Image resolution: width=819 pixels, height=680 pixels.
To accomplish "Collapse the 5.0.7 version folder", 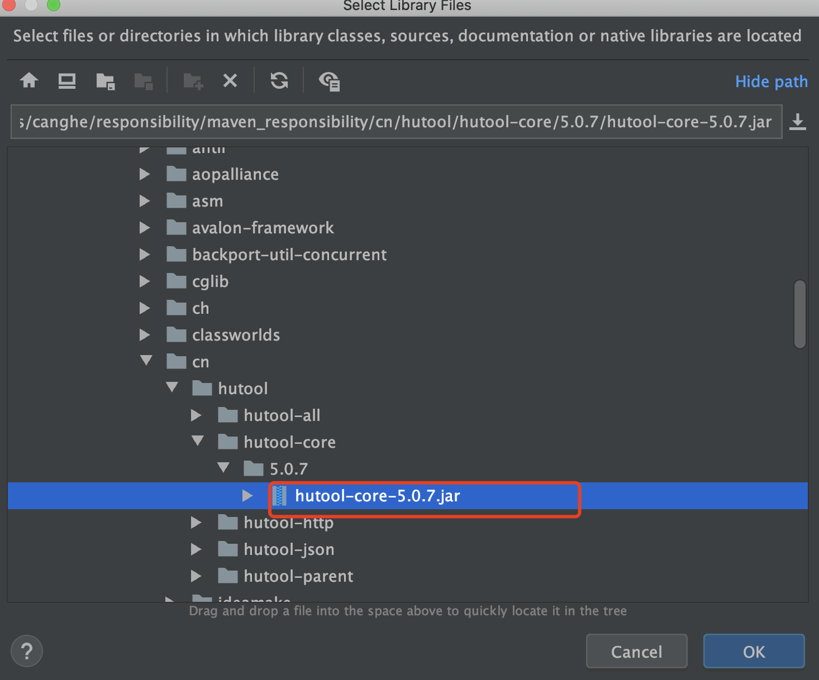I will tap(223, 468).
